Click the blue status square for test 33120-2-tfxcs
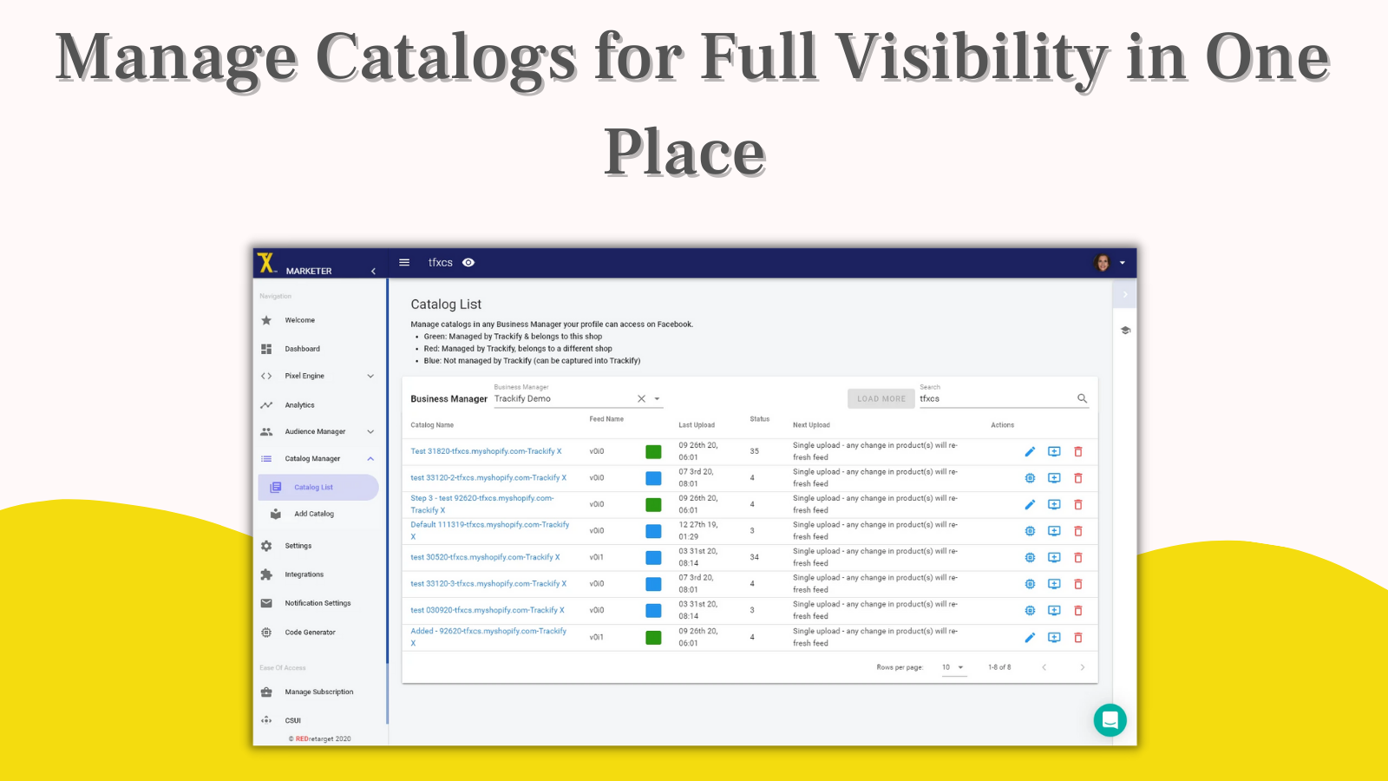 tap(653, 478)
